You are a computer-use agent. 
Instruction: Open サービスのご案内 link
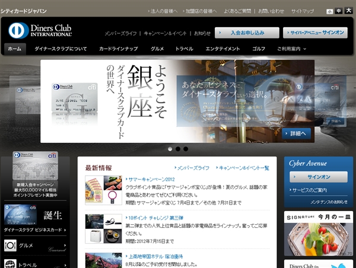click(x=308, y=190)
